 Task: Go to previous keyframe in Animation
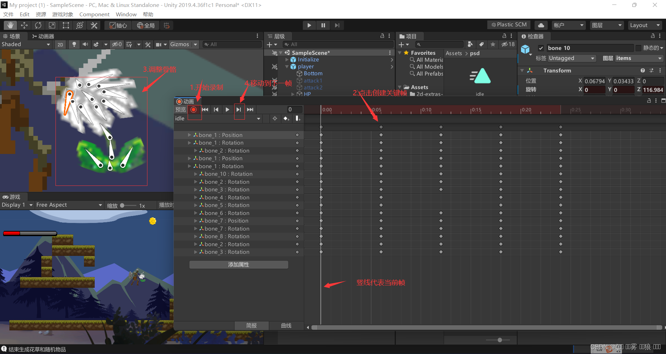(216, 110)
